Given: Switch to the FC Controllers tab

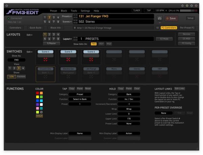Looking at the screenshot, I should (169, 28).
